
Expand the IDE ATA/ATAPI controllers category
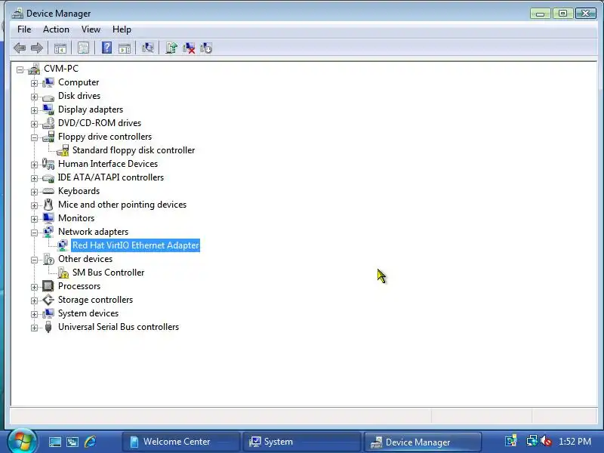pos(34,178)
